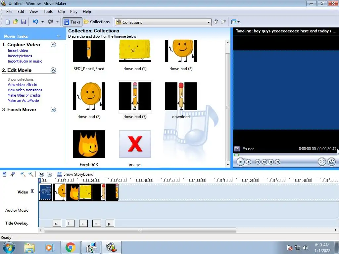
Task: Click the Show Storyboard button
Action: point(75,174)
